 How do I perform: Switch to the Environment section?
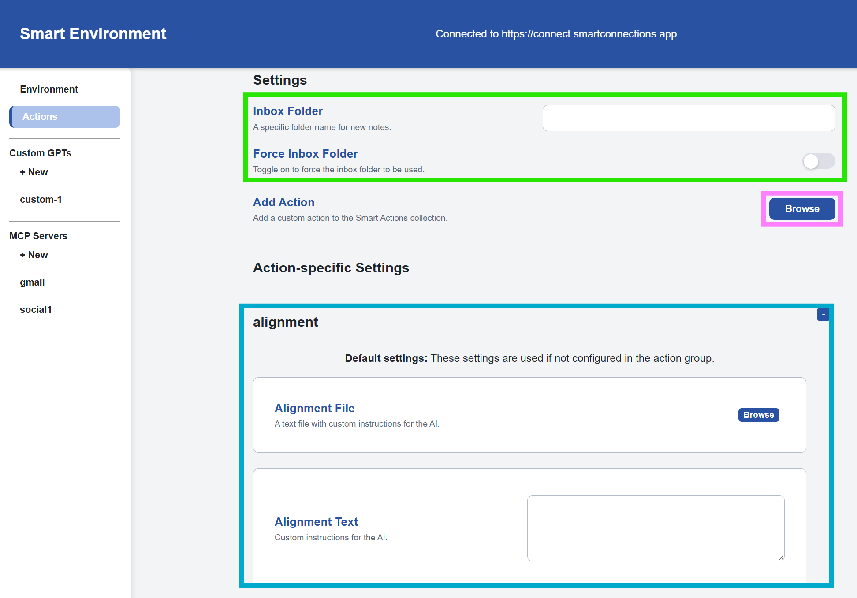[x=49, y=89]
